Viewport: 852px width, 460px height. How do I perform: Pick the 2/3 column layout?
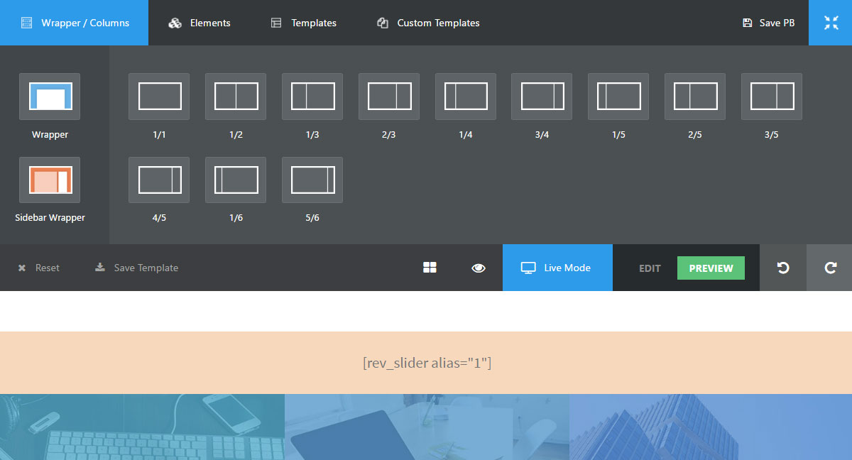(x=389, y=97)
